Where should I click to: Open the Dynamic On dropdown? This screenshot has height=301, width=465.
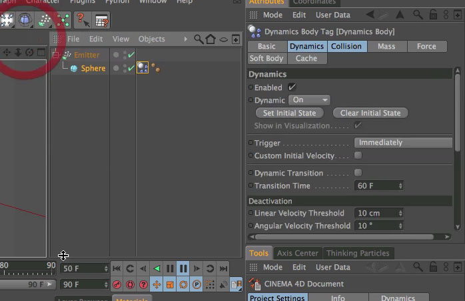pos(309,100)
